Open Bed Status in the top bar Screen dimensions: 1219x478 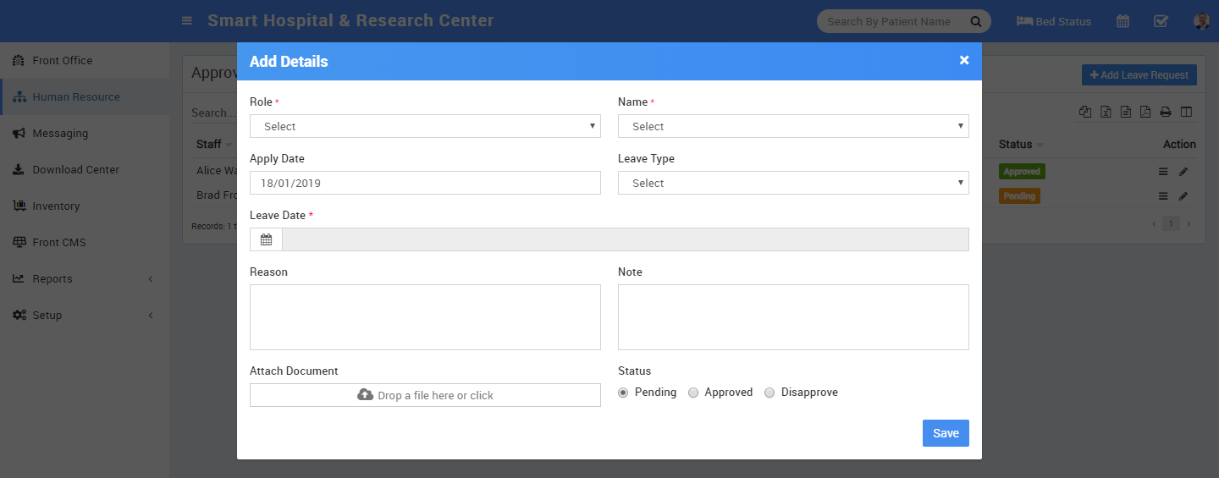1054,21
